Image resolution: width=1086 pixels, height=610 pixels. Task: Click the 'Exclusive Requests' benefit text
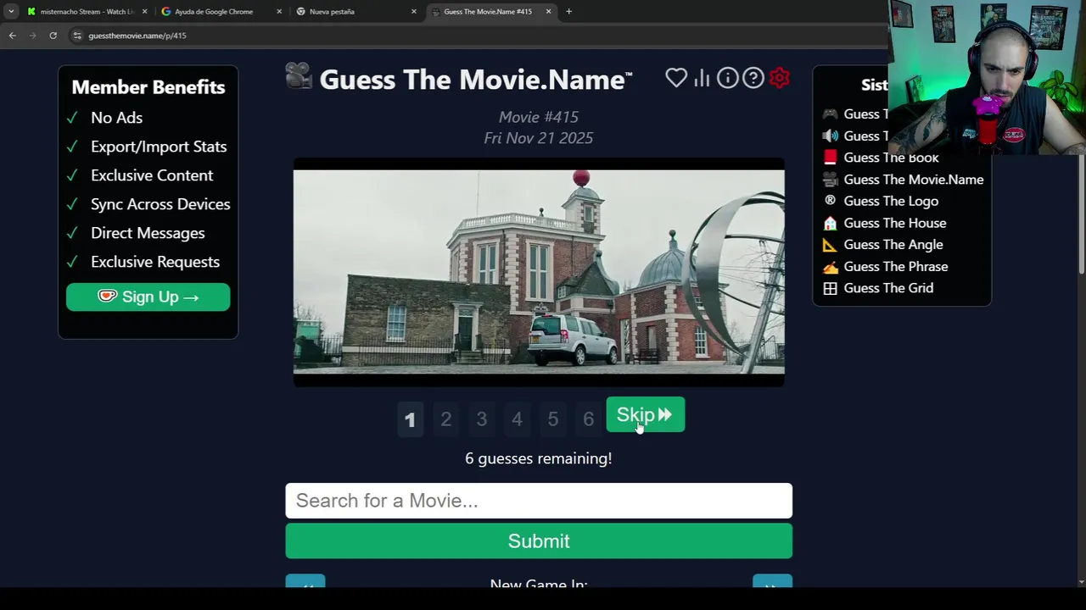coord(155,262)
